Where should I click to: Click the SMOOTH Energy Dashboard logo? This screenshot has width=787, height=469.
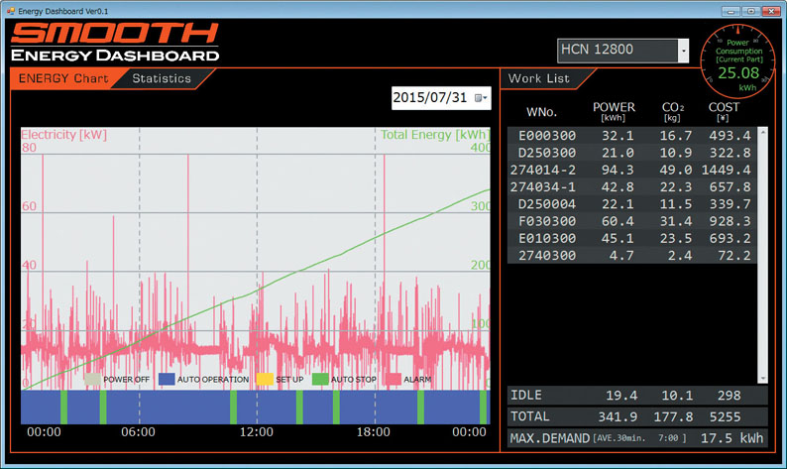114,43
